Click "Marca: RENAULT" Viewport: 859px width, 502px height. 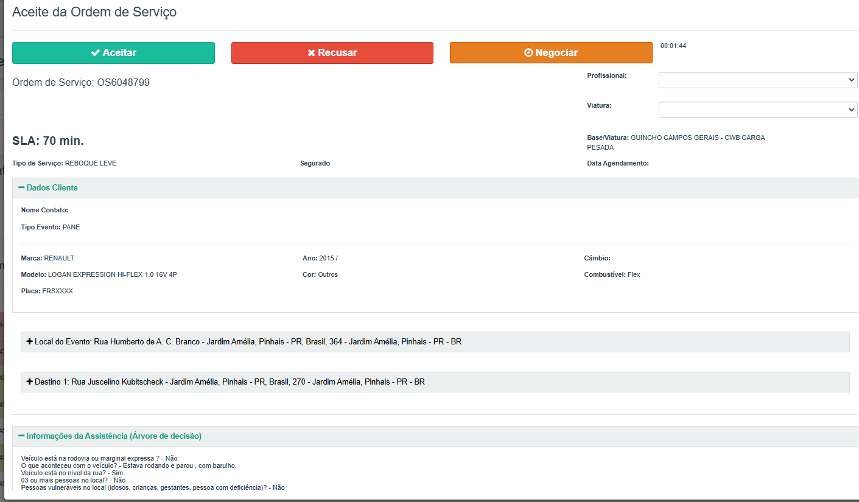[x=47, y=259]
